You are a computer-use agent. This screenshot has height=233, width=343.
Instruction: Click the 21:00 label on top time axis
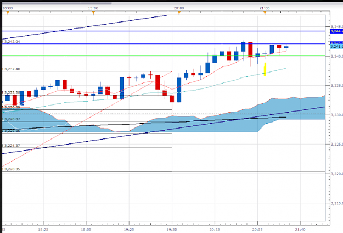point(265,8)
